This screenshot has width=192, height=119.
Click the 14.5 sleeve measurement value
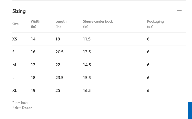coord(87,65)
